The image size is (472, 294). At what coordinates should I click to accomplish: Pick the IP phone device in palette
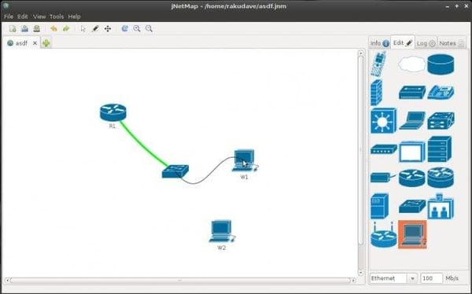tap(441, 93)
